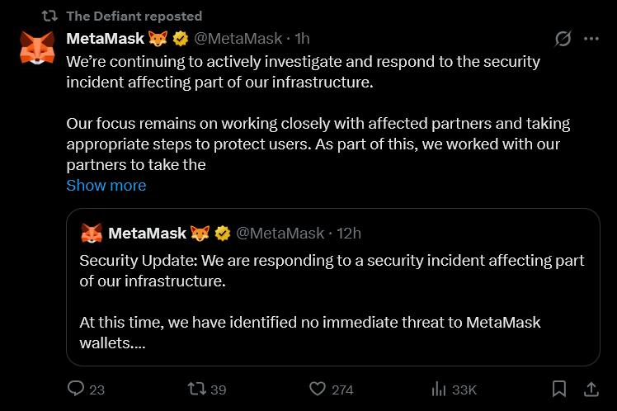
Task: Click the reply speech bubble icon
Action: pyautogui.click(x=76, y=389)
